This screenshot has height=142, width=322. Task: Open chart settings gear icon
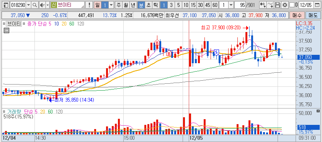click(284, 5)
